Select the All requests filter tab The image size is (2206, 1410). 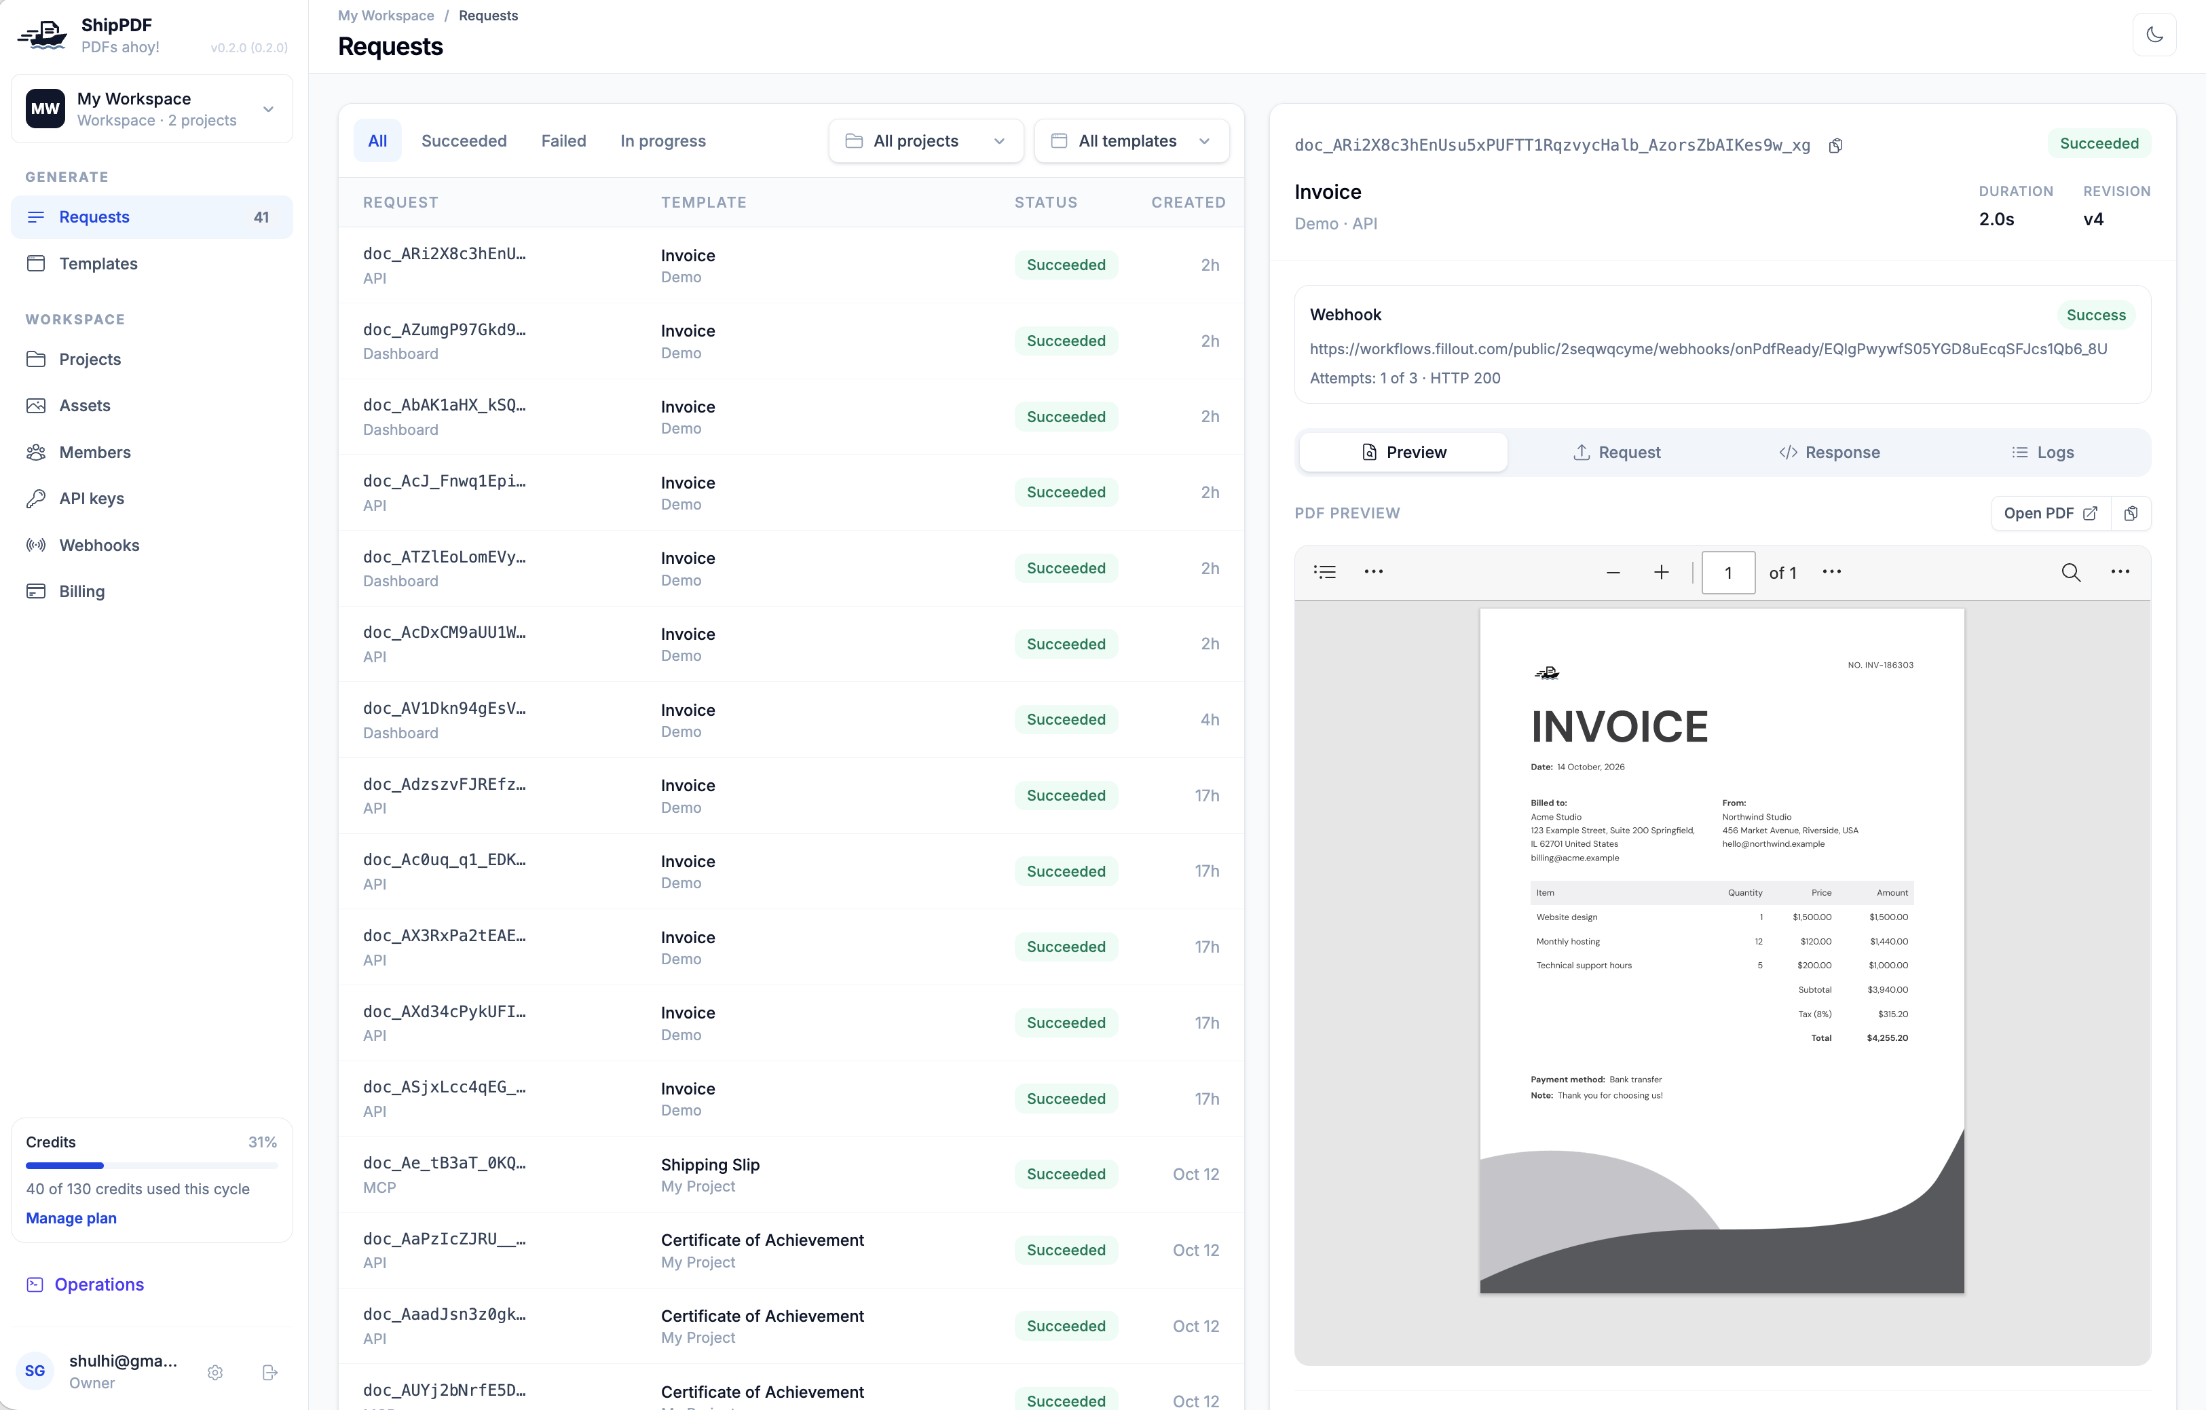click(377, 141)
